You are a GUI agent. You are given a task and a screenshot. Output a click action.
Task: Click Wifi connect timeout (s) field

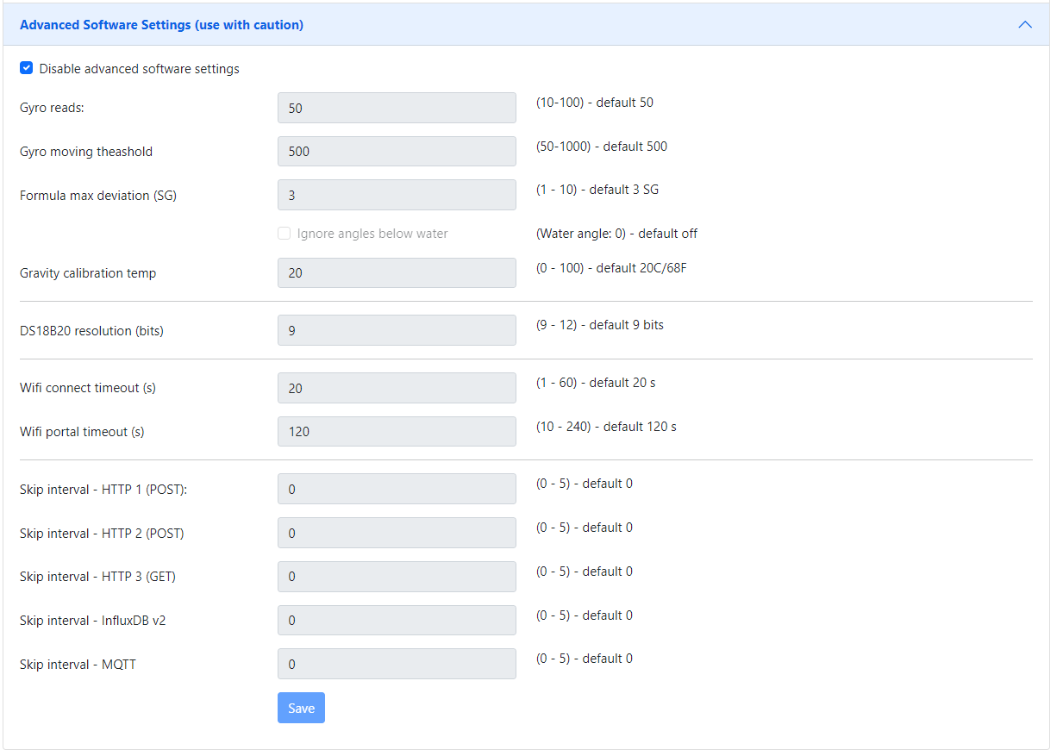pos(397,388)
